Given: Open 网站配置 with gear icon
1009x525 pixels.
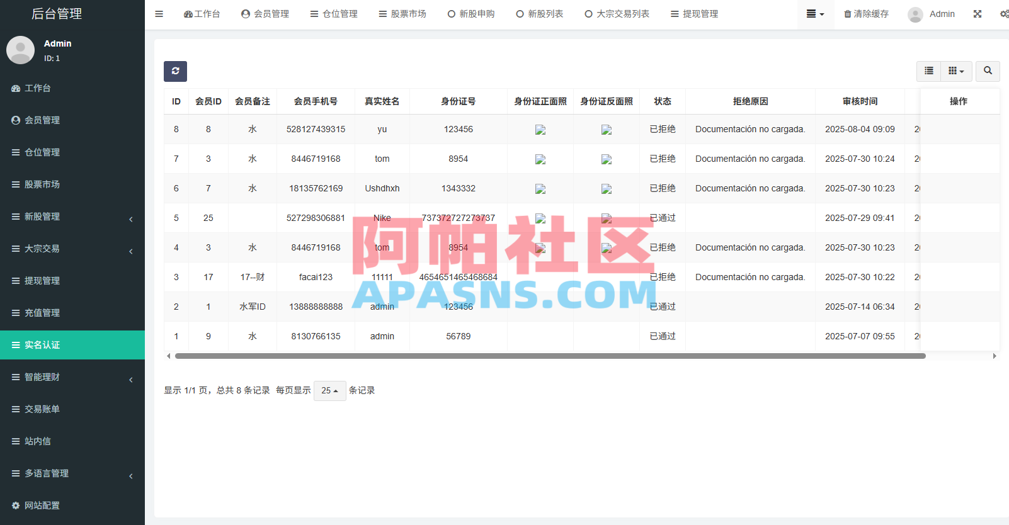Looking at the screenshot, I should (72, 505).
